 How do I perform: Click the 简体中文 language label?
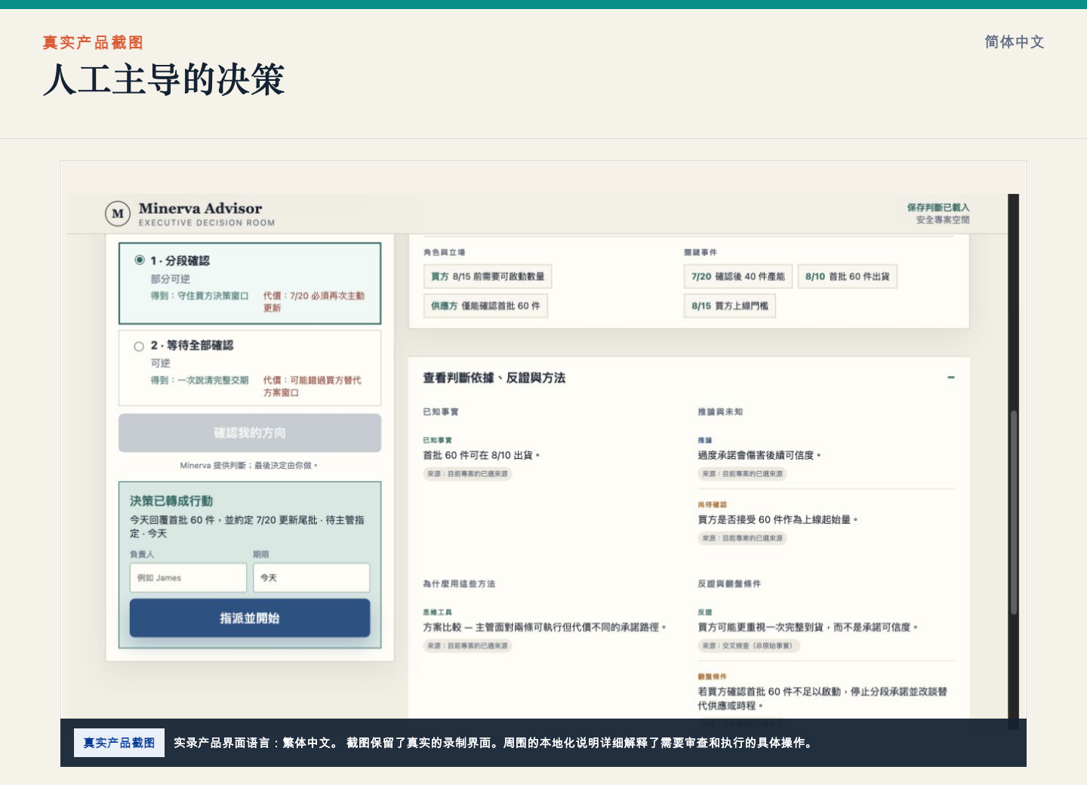click(1014, 42)
